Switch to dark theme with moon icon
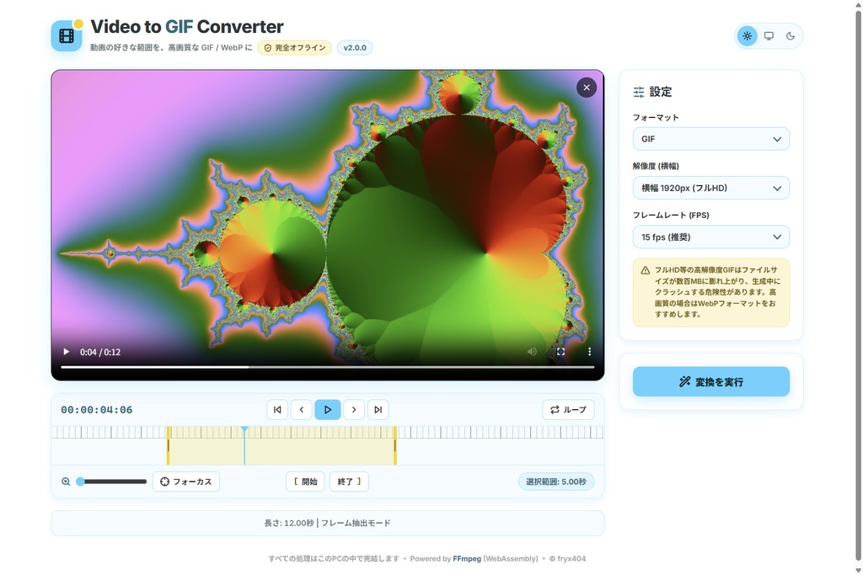This screenshot has height=575, width=863. click(x=791, y=36)
